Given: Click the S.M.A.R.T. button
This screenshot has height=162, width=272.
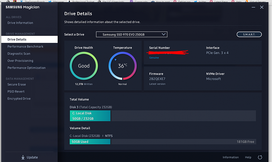Looking at the screenshot, I should (x=249, y=34).
